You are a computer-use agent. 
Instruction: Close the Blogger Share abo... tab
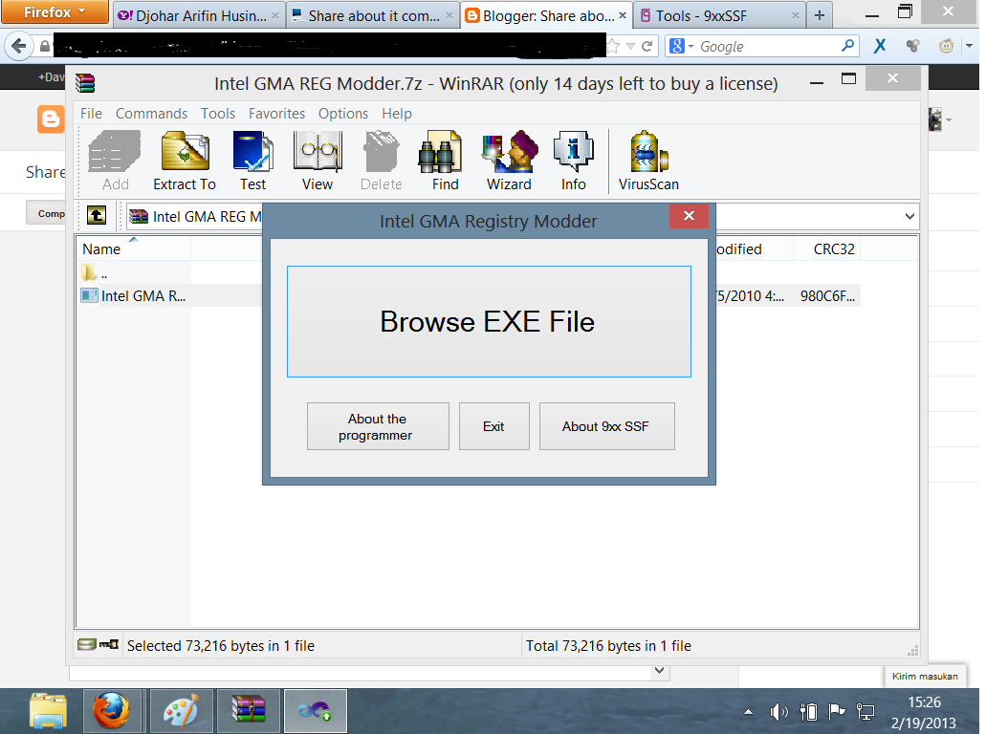tap(622, 15)
